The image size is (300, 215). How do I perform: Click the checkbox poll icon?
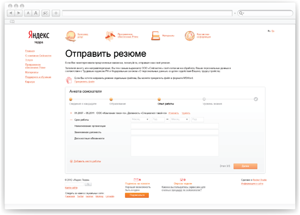tap(182, 180)
